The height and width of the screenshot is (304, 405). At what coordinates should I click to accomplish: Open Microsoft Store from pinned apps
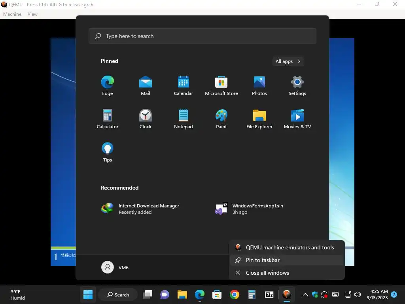[221, 85]
